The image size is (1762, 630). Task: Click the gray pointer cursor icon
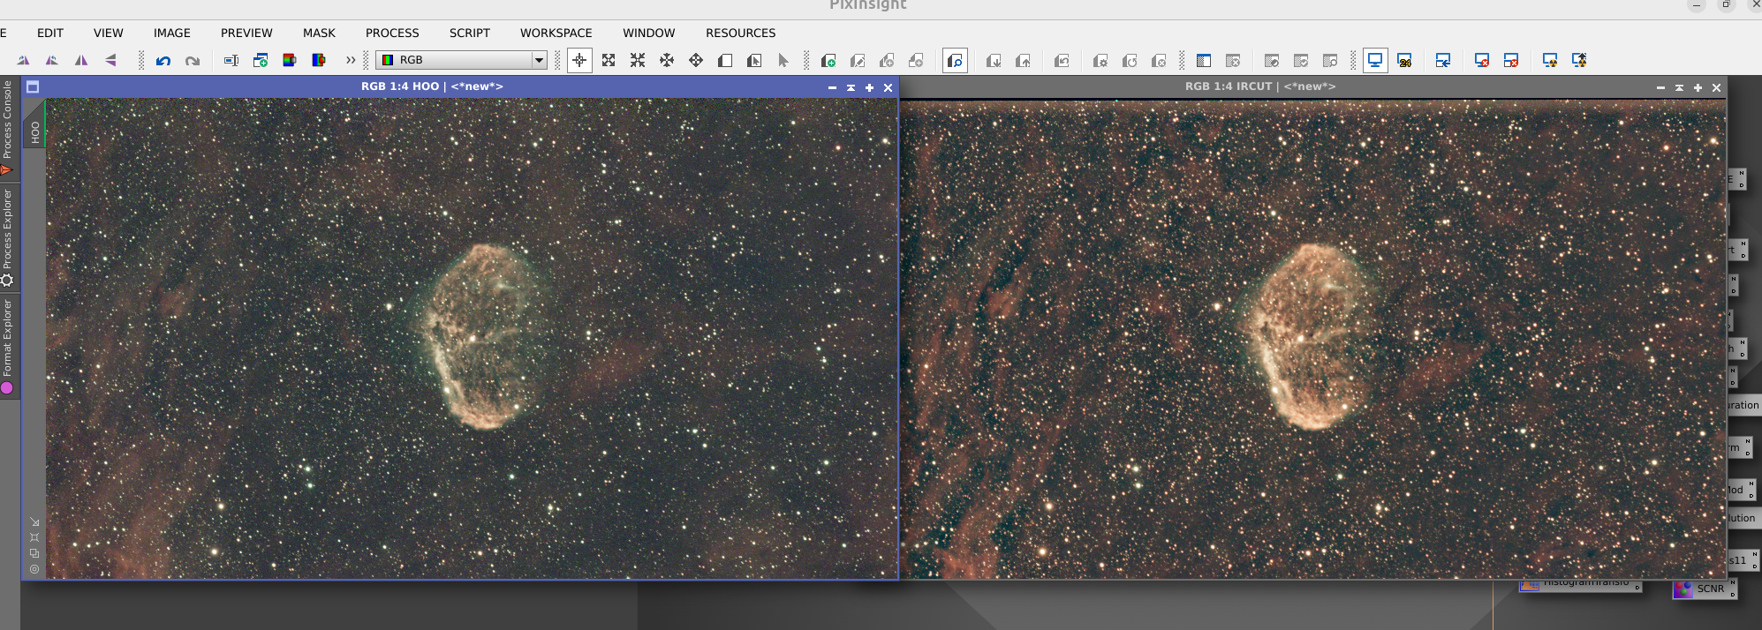pos(783,61)
